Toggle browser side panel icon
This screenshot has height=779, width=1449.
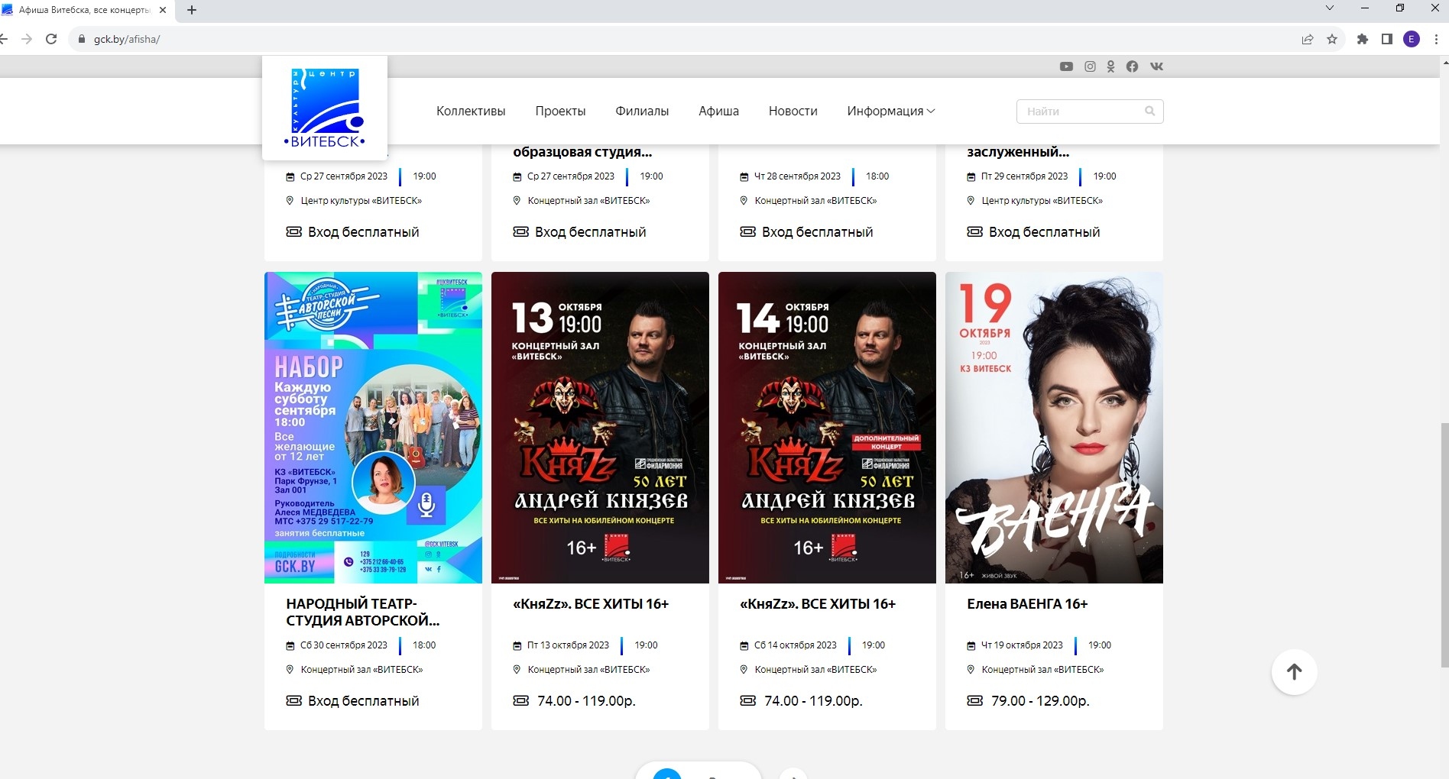pos(1386,39)
